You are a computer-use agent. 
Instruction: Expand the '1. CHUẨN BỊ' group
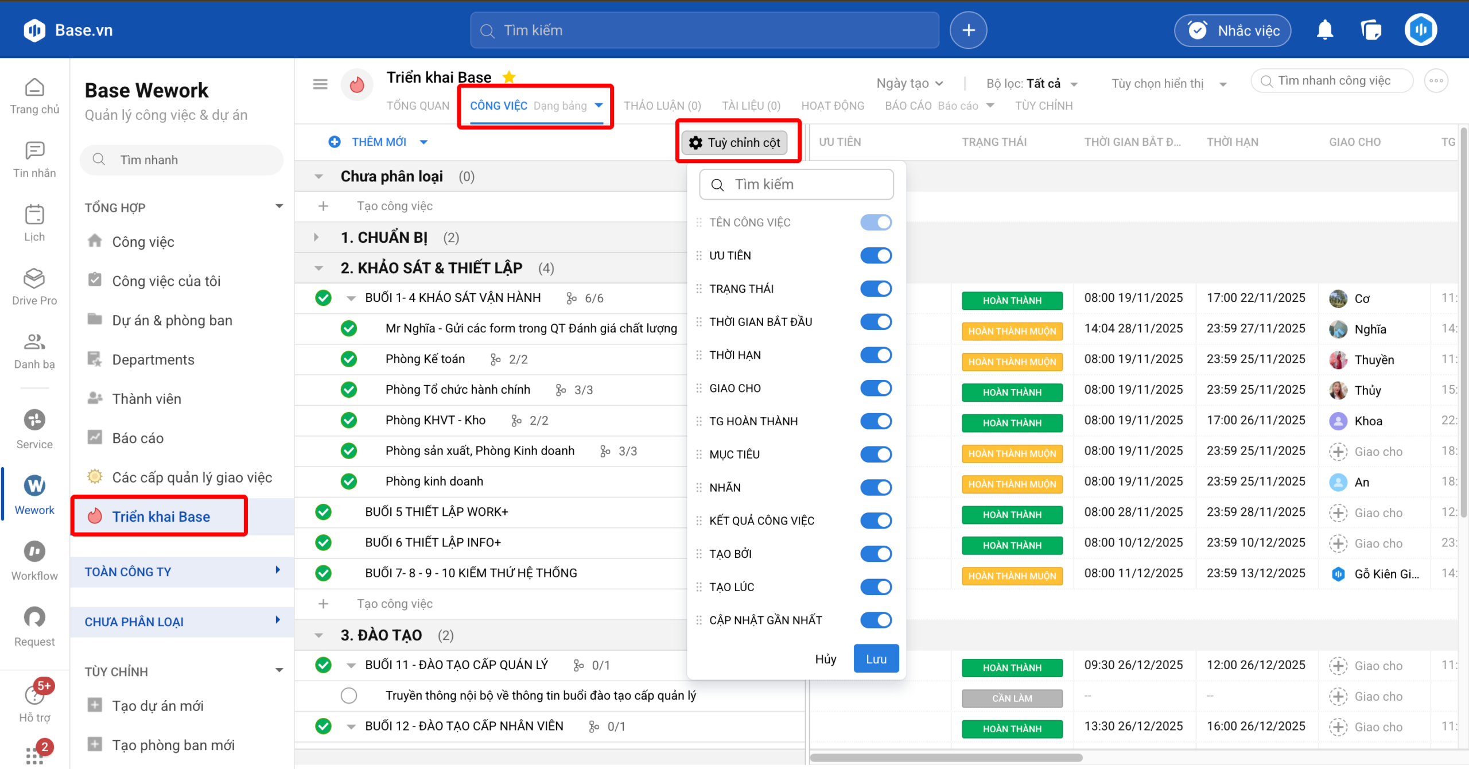click(x=316, y=237)
